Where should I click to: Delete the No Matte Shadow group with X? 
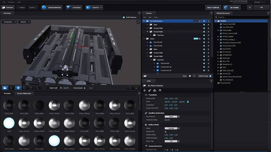pos(208,21)
